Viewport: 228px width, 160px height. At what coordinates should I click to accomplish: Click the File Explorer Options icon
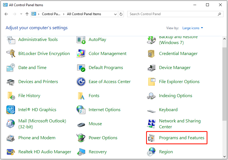(152, 82)
